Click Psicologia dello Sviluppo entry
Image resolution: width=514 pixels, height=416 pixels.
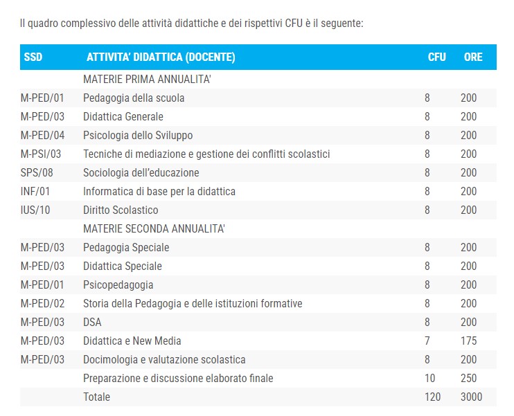[x=138, y=135]
